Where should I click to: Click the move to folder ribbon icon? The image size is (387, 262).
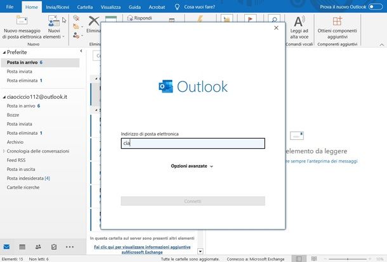(x=227, y=19)
